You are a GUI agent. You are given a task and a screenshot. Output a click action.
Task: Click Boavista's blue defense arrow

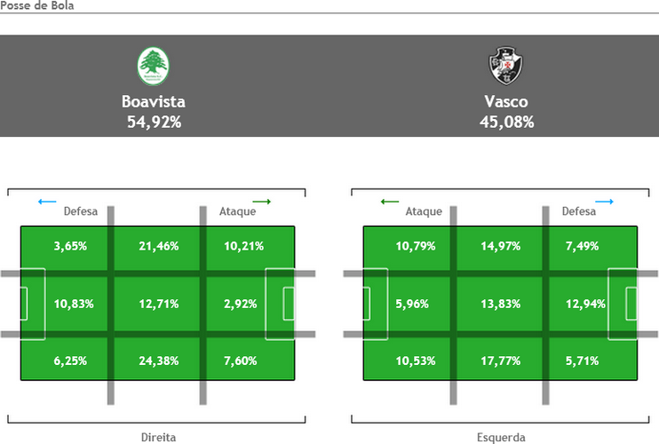click(47, 202)
